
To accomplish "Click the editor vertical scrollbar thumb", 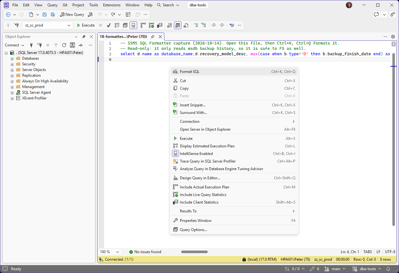I will coord(394,140).
